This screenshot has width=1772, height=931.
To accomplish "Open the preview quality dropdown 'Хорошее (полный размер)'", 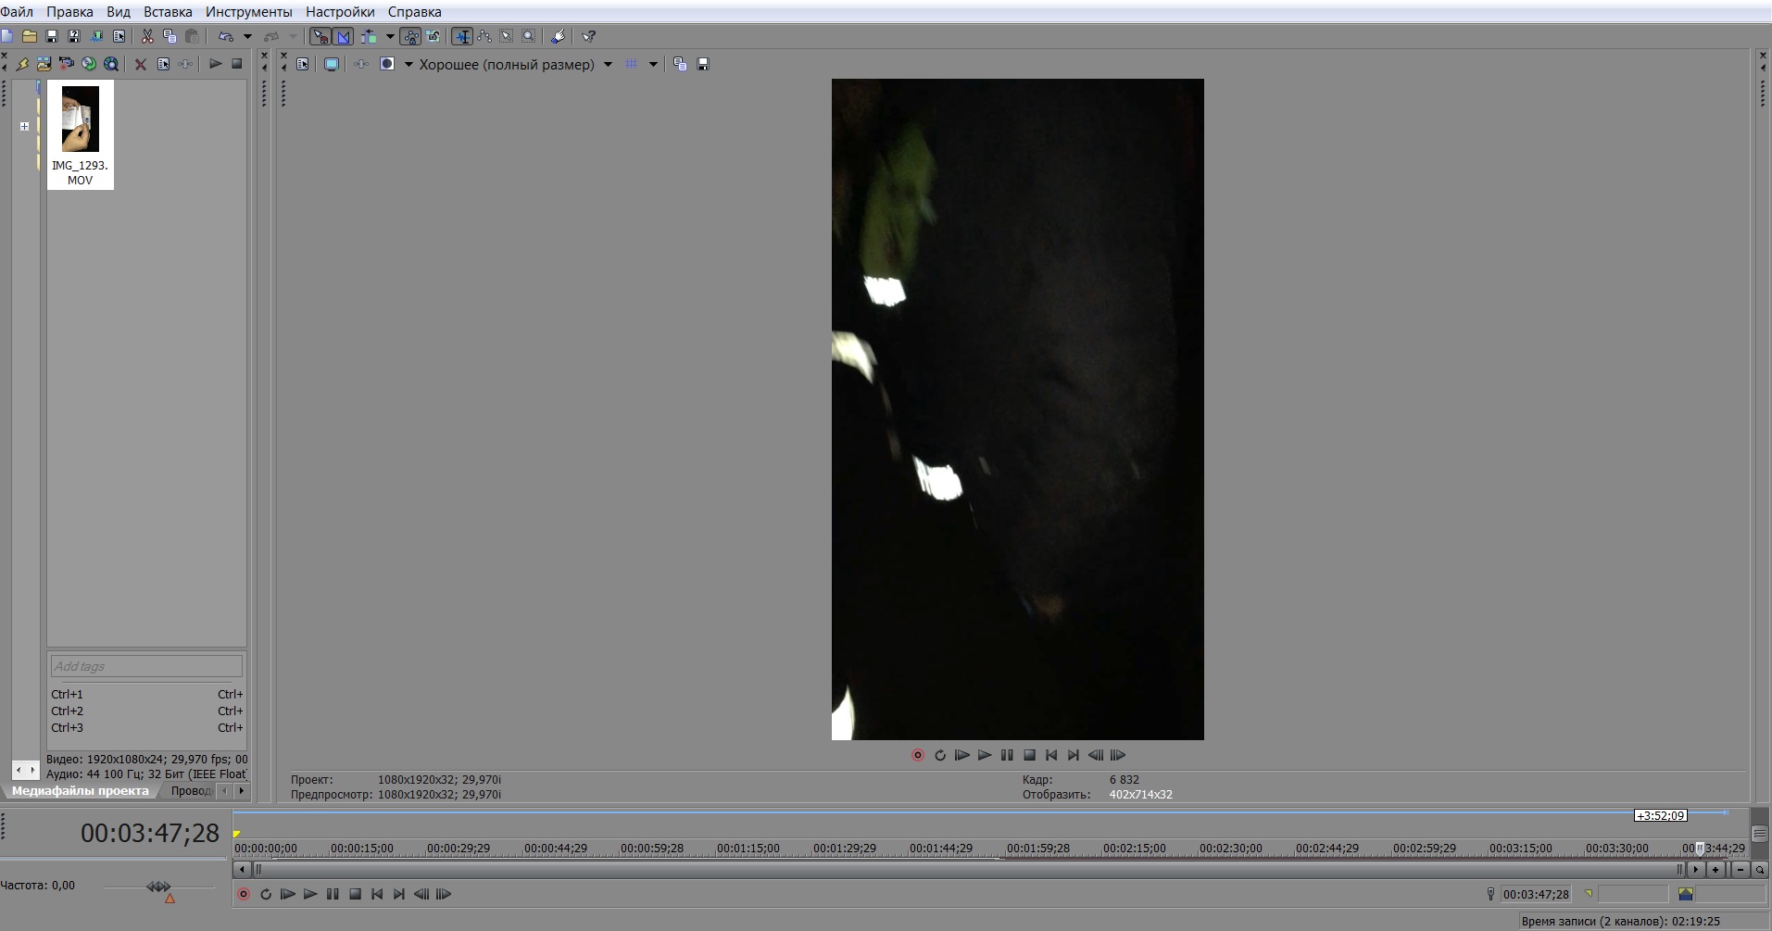I will [515, 64].
